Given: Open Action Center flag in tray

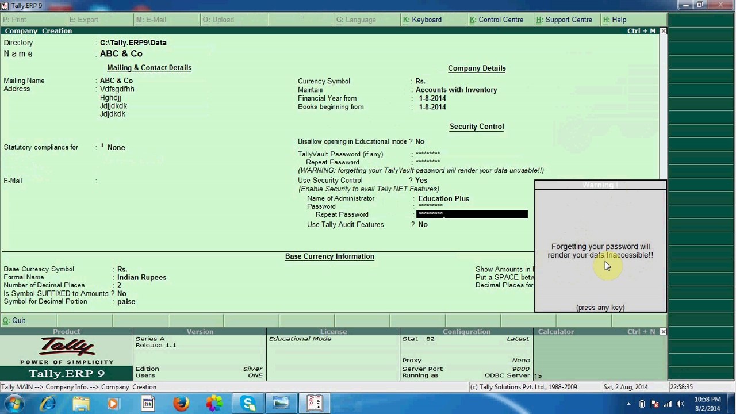Looking at the screenshot, I should [x=655, y=404].
